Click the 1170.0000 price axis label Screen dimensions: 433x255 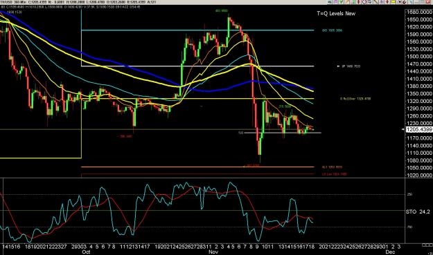(419, 138)
